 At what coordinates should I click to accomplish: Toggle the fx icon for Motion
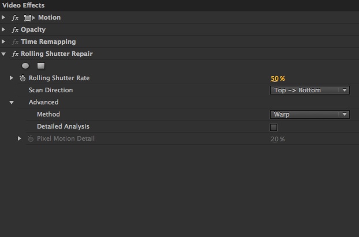pyautogui.click(x=15, y=18)
